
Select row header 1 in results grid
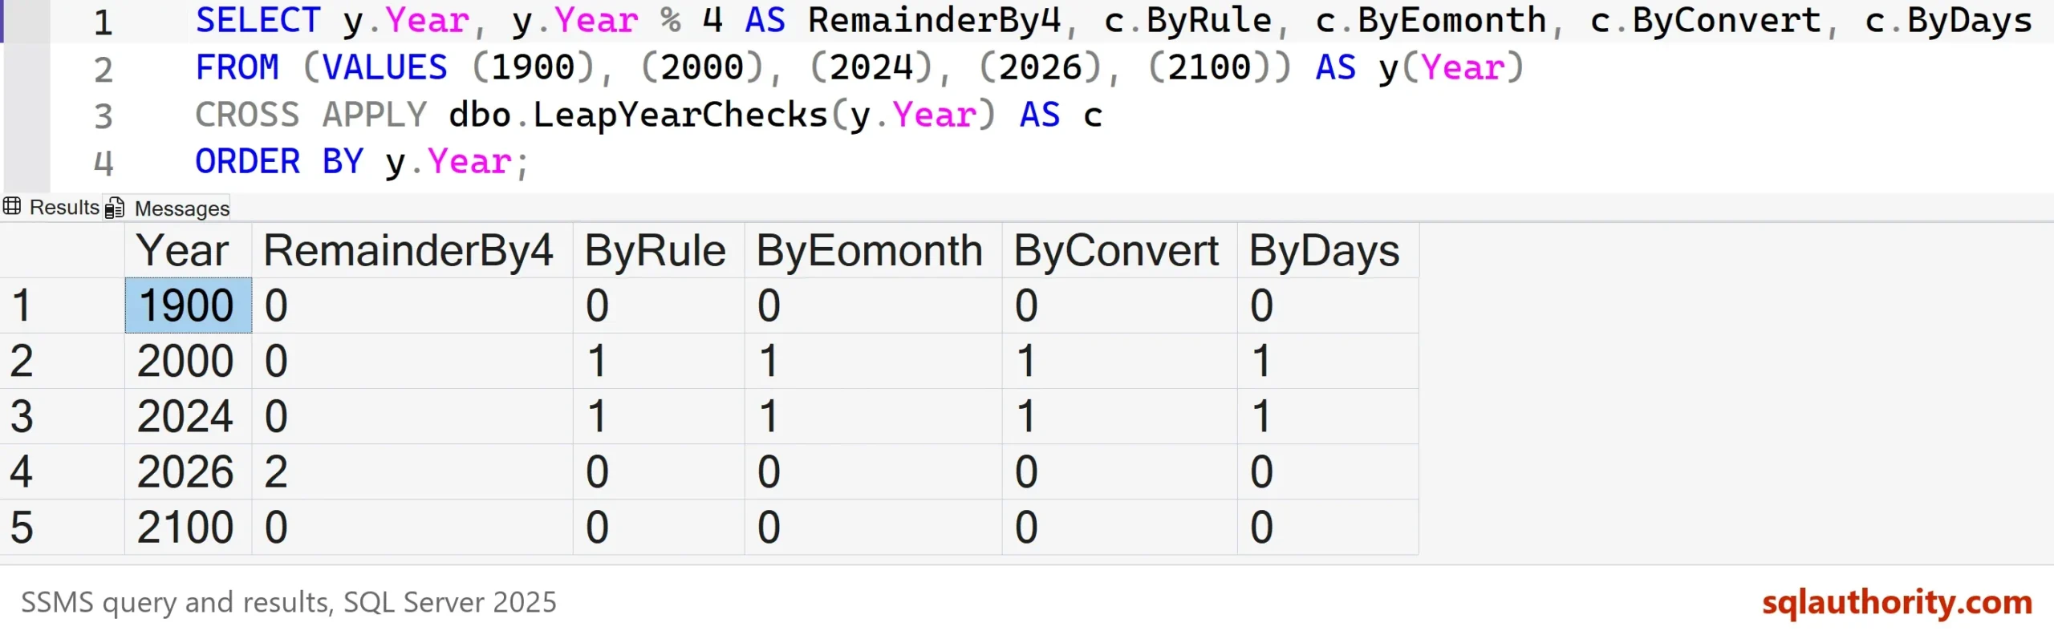point(62,305)
